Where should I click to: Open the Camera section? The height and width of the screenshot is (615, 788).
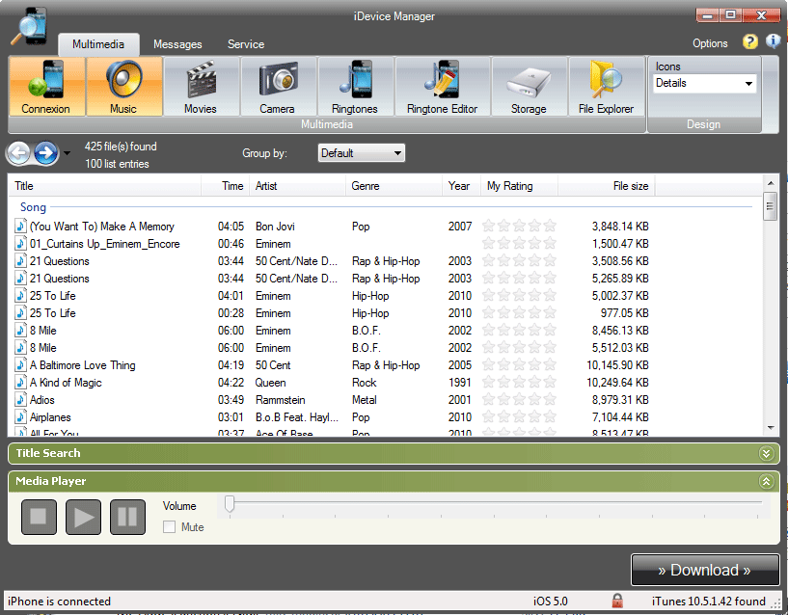coord(278,87)
